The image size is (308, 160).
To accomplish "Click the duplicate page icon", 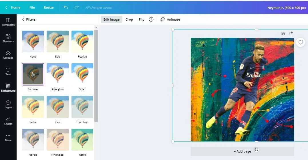I will click(283, 33).
